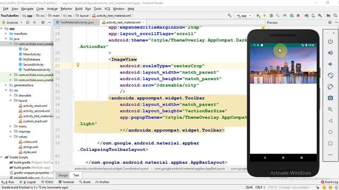Click layout breadcrumb in navigation bar
This screenshot has width=339, height=190.
pyautogui.click(x=82, y=16)
